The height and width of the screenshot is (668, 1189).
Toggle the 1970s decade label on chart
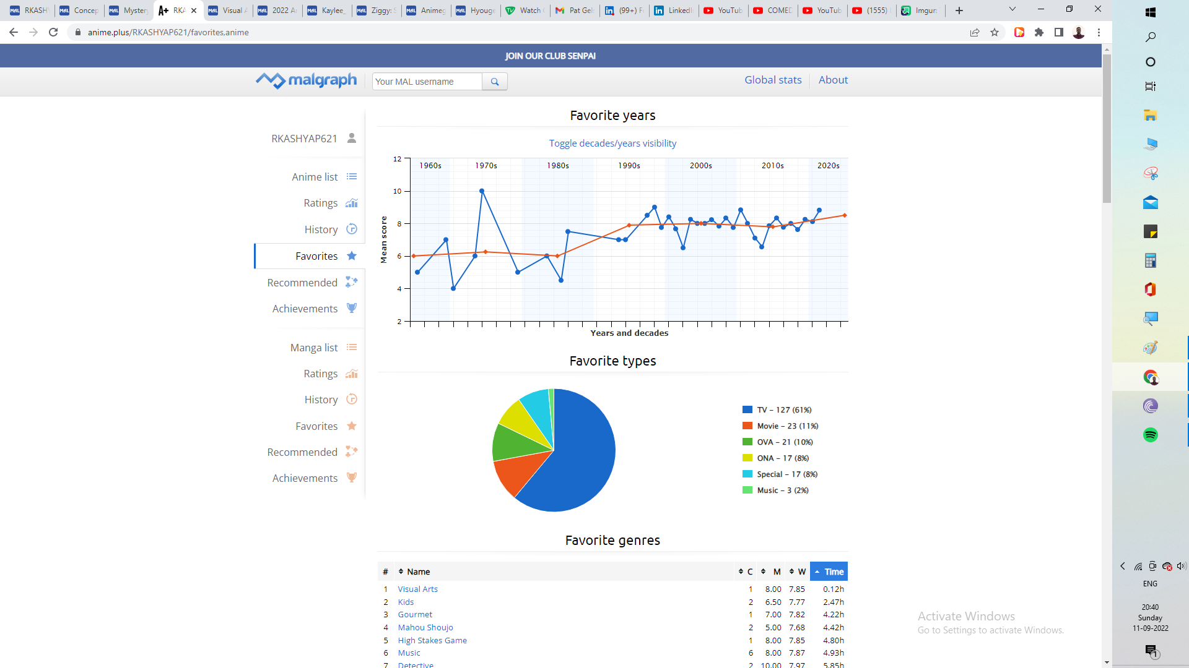click(x=486, y=166)
